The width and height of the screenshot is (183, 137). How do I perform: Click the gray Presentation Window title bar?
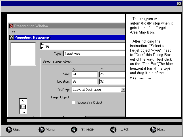tap(67, 26)
